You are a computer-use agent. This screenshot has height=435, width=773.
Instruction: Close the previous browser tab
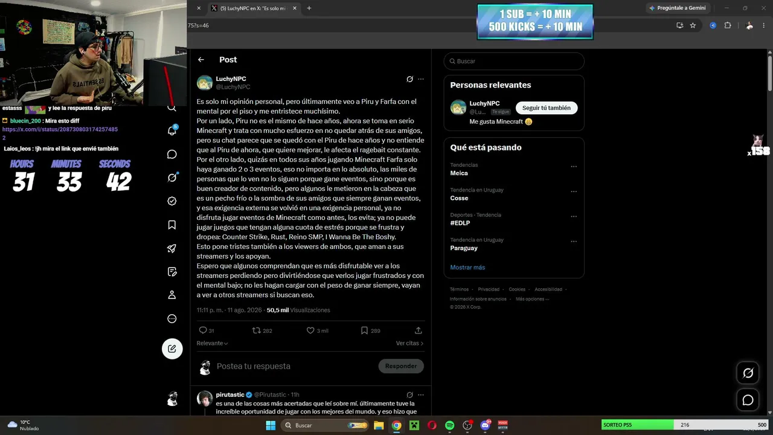point(199,8)
